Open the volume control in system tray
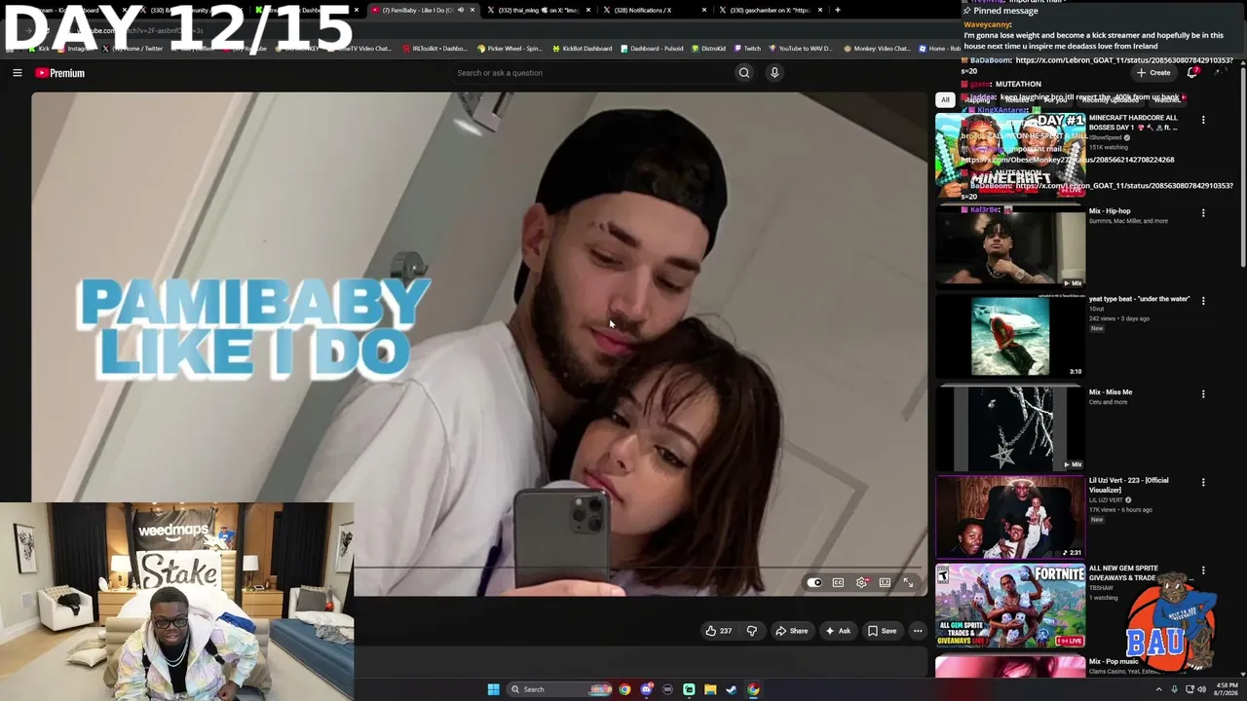Screen dimensions: 1247x701 click(x=1201, y=689)
